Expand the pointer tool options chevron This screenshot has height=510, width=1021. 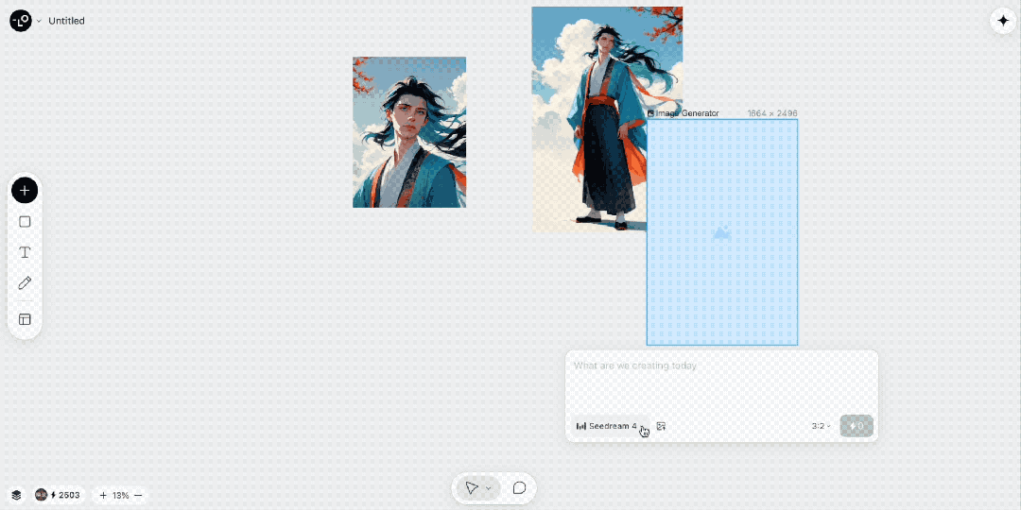[x=489, y=488]
